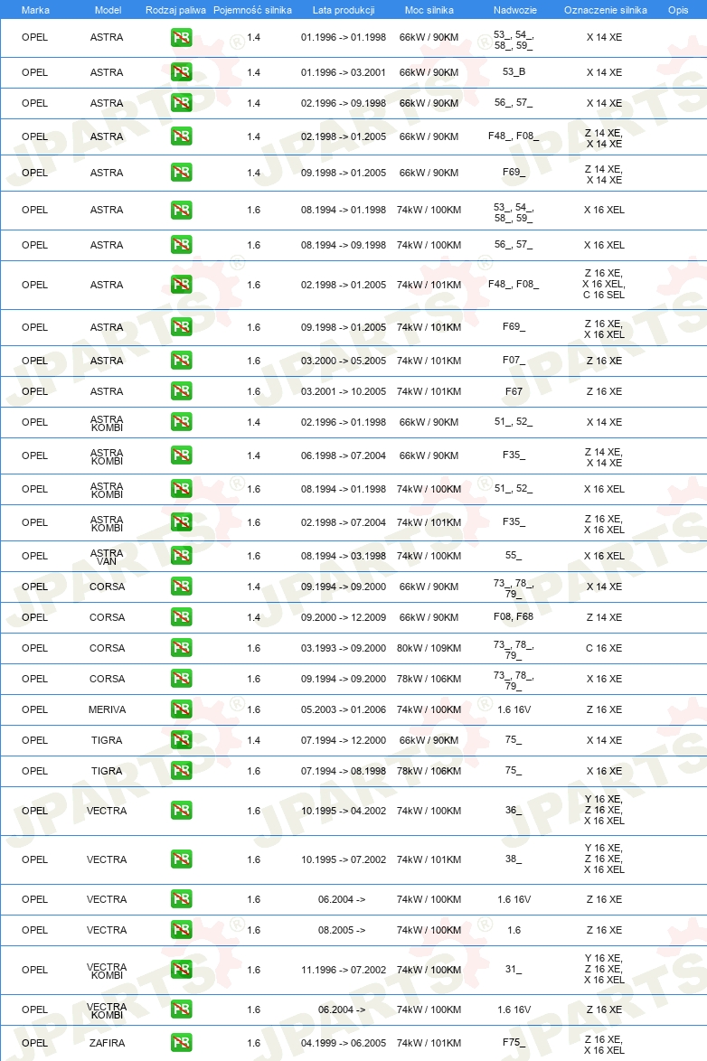Image resolution: width=707 pixels, height=1061 pixels.
Task: Click the fuel icon in the ASTRA KOMBI 02.1996 -> 01.1998 row
Action: (x=181, y=421)
